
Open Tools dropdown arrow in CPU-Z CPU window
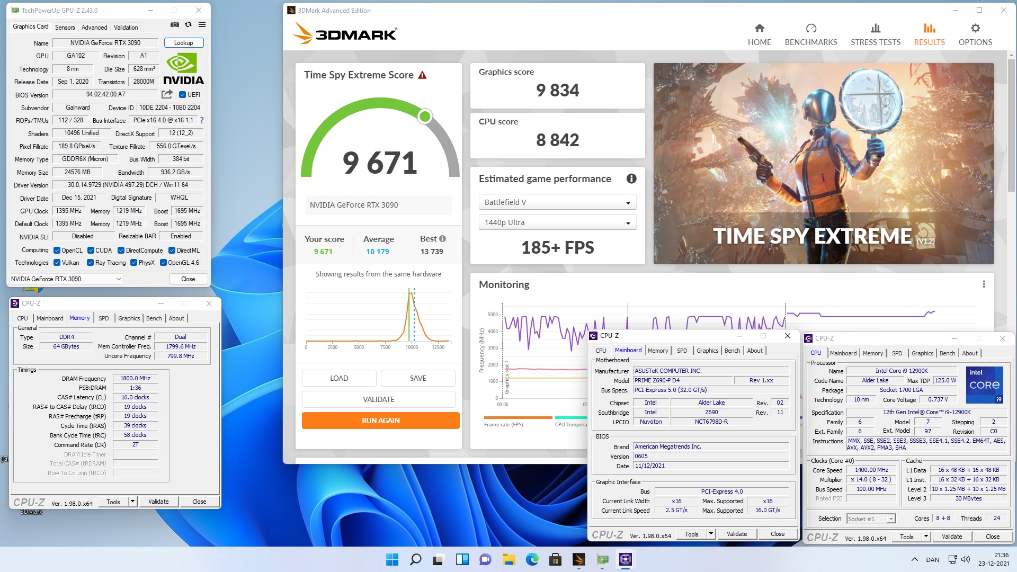(x=926, y=537)
